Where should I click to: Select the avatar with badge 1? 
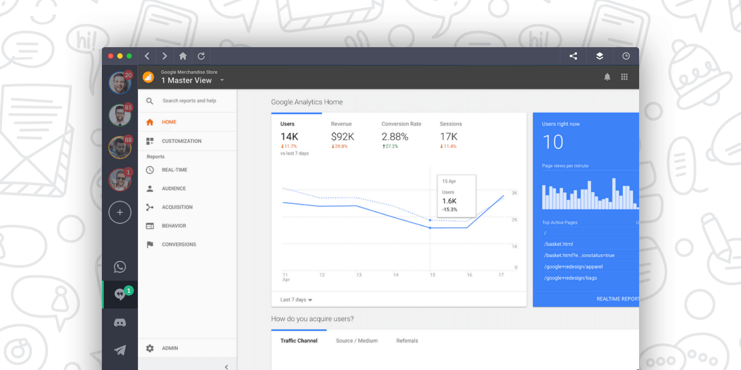(120, 180)
